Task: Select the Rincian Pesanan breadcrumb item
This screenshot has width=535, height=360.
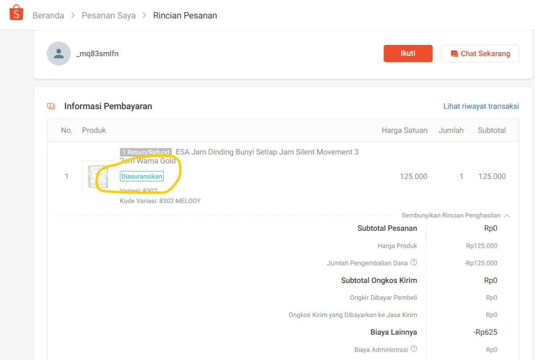Action: coord(185,16)
